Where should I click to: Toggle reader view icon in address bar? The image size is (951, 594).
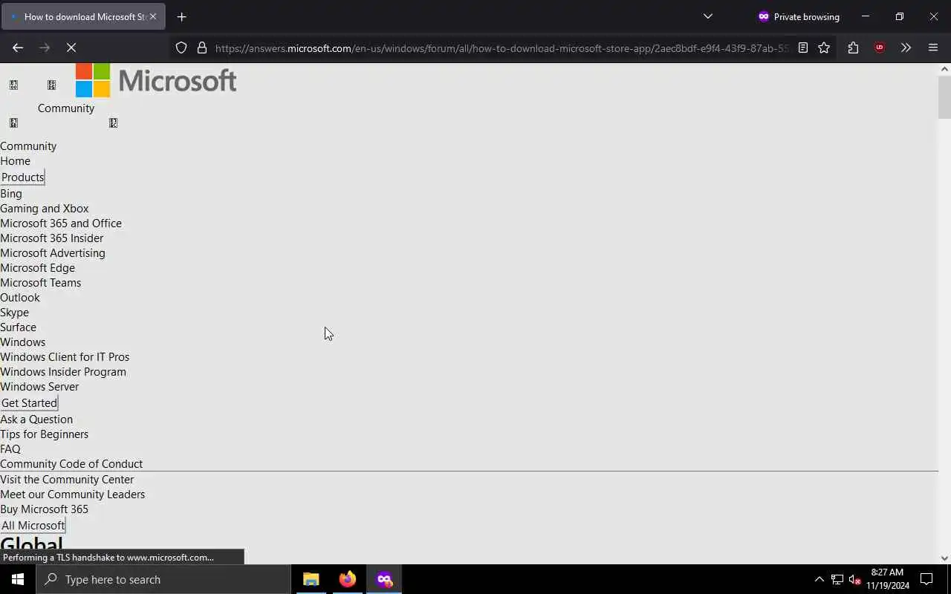click(803, 48)
